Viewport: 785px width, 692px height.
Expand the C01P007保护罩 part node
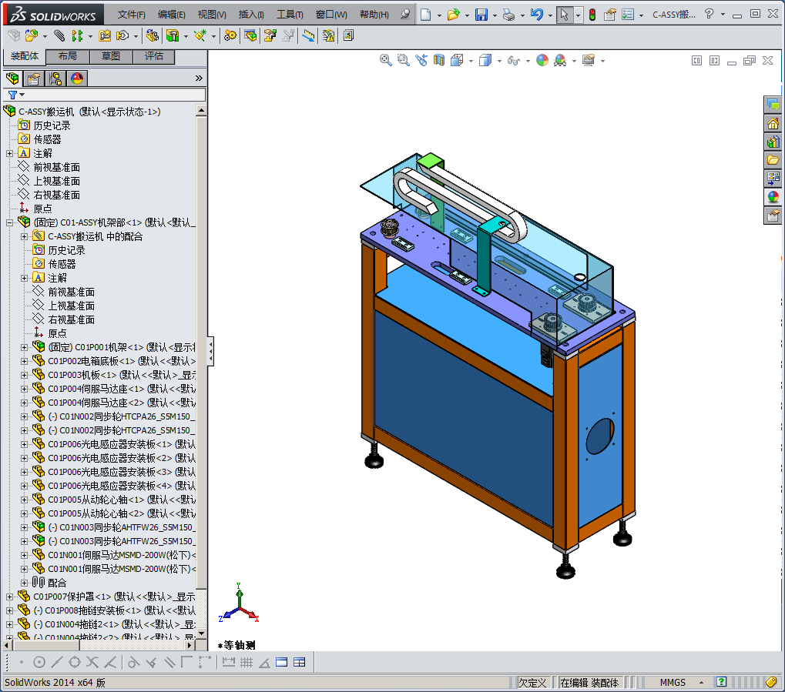pos(9,597)
